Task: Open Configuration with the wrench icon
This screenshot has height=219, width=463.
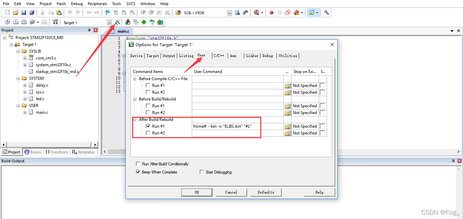Action: (326, 13)
